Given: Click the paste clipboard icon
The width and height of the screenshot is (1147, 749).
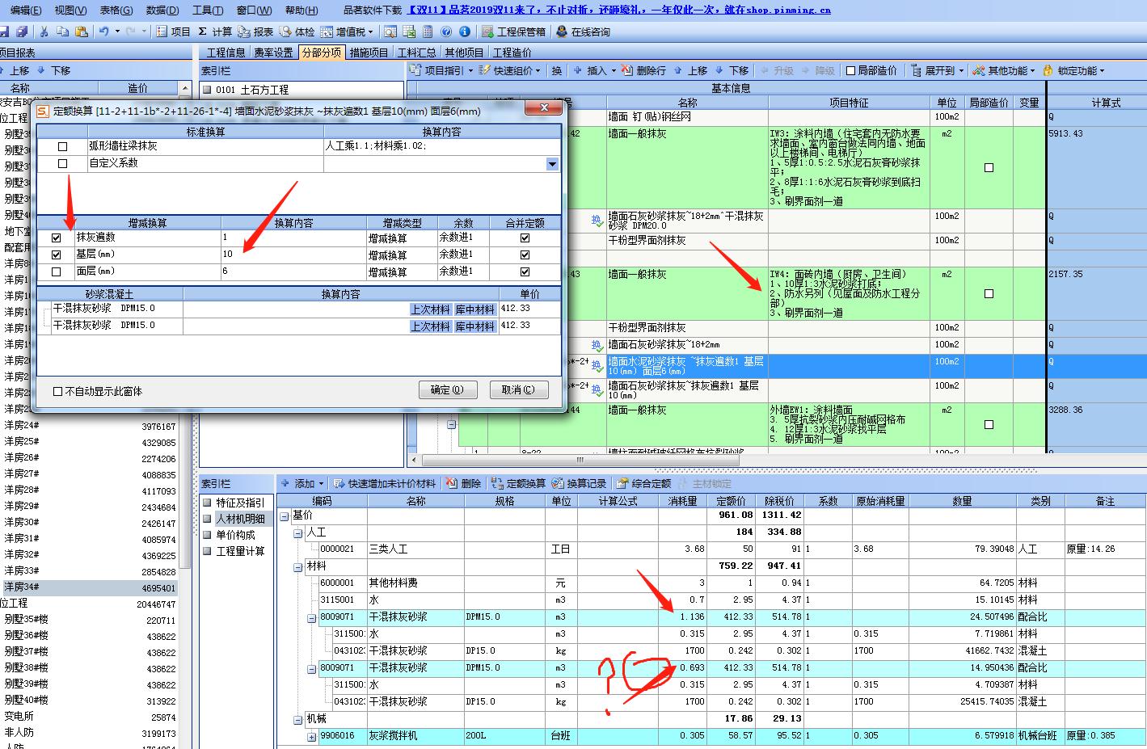Looking at the screenshot, I should click(x=81, y=32).
